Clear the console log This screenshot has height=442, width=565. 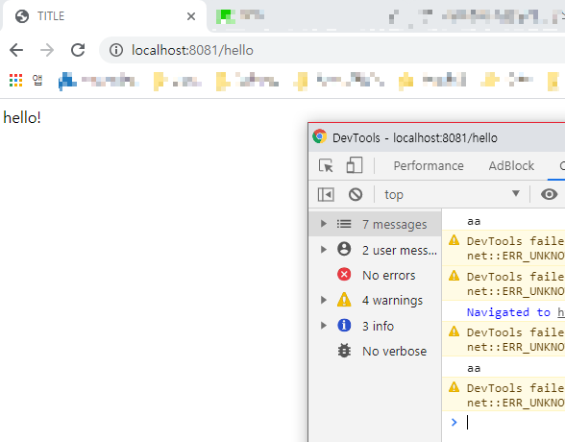pos(356,194)
